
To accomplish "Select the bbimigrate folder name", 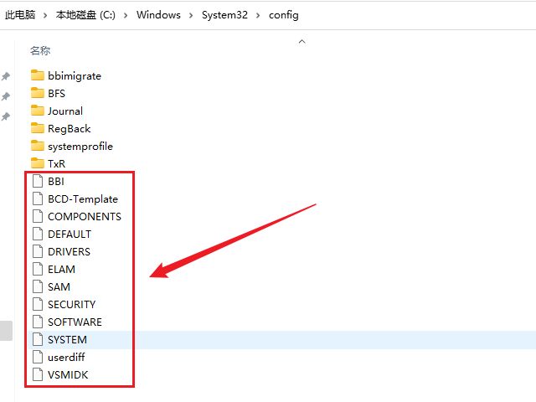I will coord(75,75).
